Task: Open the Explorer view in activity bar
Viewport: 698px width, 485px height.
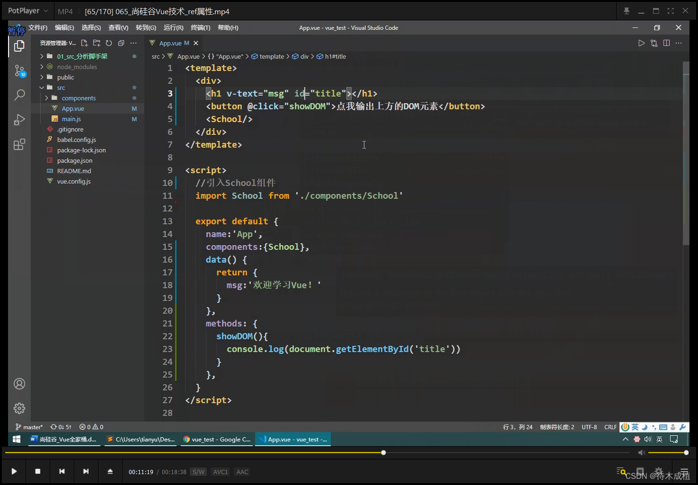Action: click(x=19, y=46)
